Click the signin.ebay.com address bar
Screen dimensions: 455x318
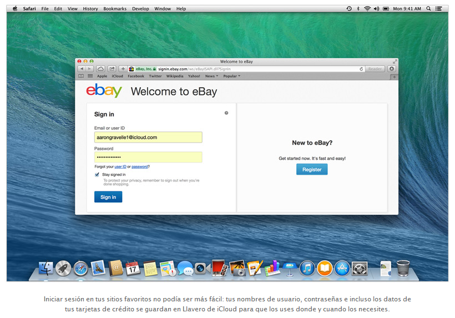(x=247, y=69)
